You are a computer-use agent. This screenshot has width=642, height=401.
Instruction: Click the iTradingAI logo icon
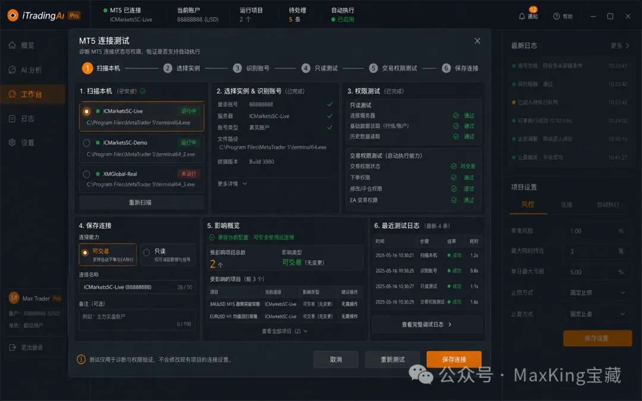[x=12, y=15]
